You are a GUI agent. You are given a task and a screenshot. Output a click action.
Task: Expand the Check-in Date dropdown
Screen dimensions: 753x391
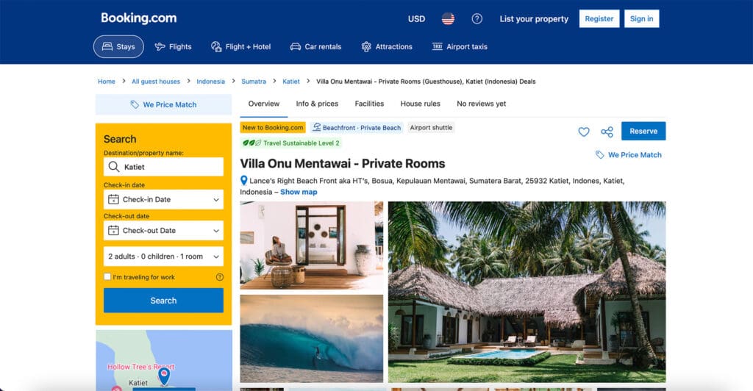point(163,199)
